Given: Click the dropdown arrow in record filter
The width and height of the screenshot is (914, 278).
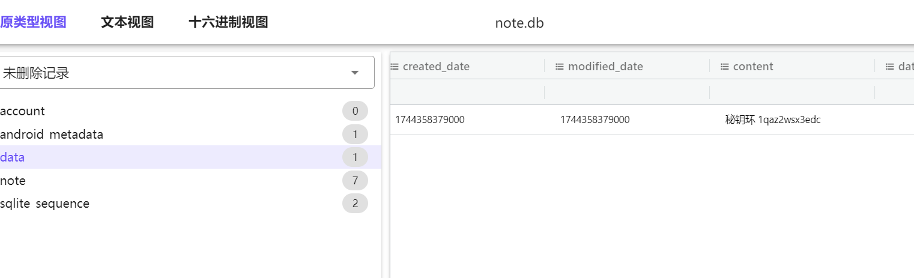Looking at the screenshot, I should point(355,73).
